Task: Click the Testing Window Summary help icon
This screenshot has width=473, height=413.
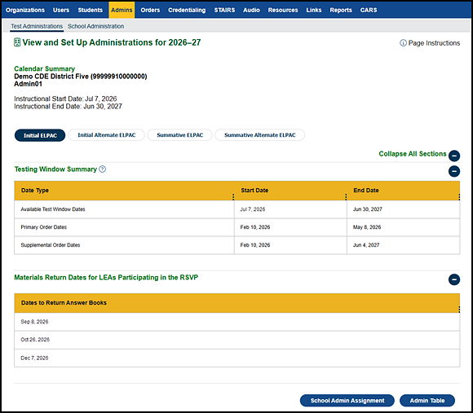Action: [x=102, y=169]
